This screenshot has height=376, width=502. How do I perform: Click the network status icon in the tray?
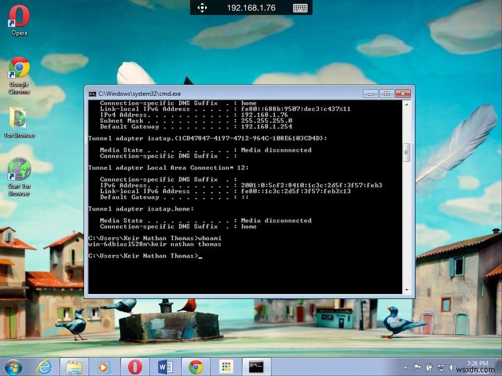[441, 367]
